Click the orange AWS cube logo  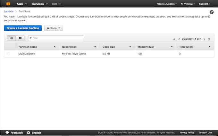pyautogui.click(x=8, y=4)
